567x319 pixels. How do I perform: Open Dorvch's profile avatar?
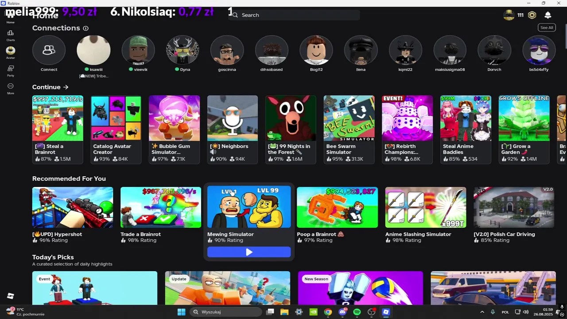coord(494,50)
